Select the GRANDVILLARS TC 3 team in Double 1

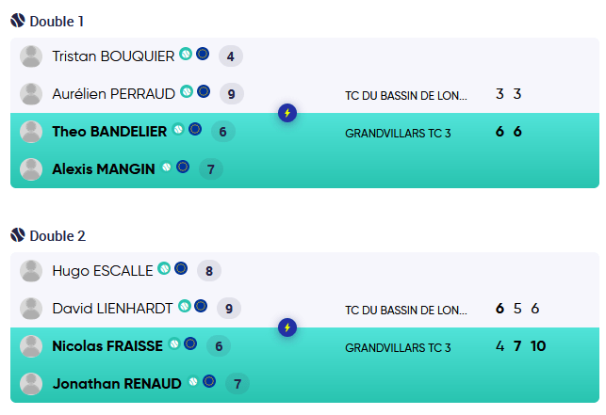pyautogui.click(x=398, y=134)
